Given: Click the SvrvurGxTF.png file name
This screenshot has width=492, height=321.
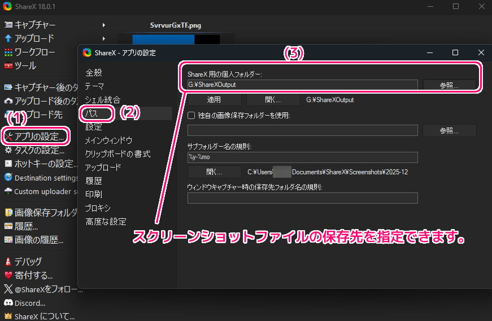Looking at the screenshot, I should point(176,25).
